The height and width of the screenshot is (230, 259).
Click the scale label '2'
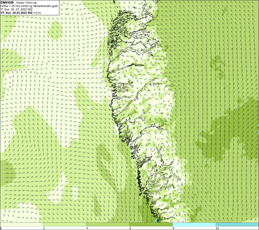(44, 228)
